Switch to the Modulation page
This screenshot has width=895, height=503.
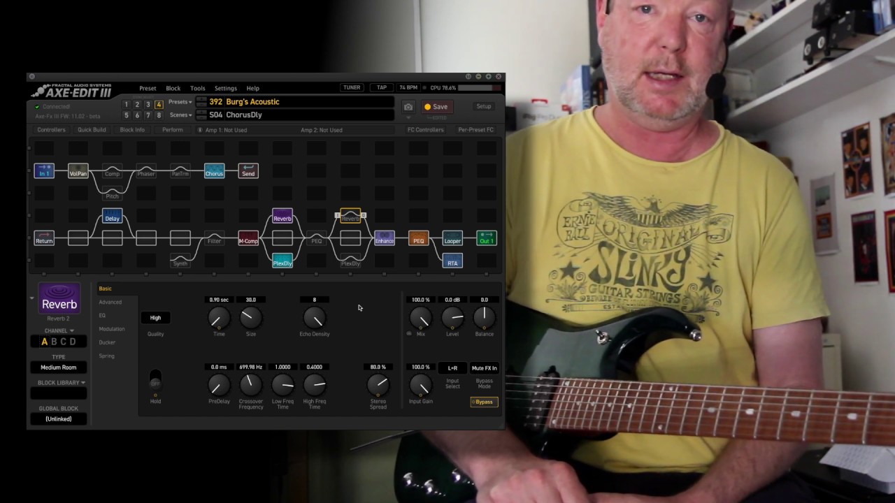pos(112,329)
